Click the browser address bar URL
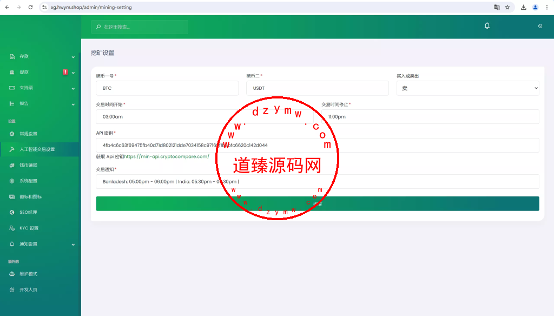 (x=91, y=7)
